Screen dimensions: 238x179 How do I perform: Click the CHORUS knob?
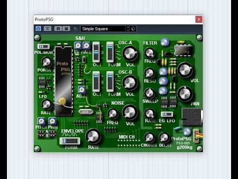click(149, 137)
